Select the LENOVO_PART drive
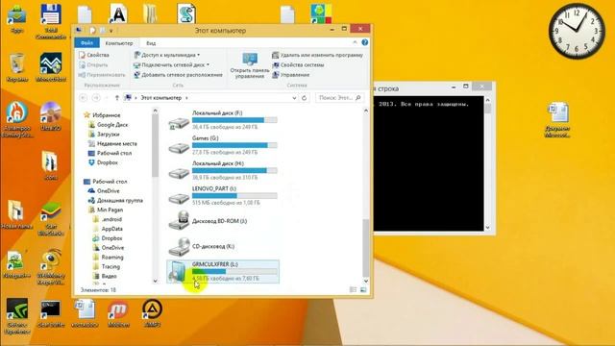This screenshot has width=615, height=346. pyautogui.click(x=223, y=196)
